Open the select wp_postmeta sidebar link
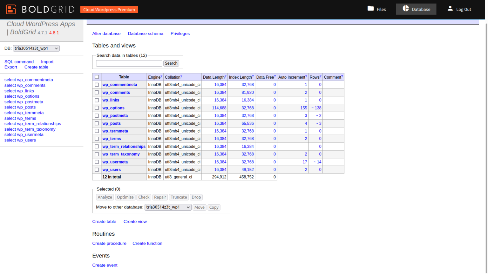Viewport: 488px width, 274px height. point(24,101)
